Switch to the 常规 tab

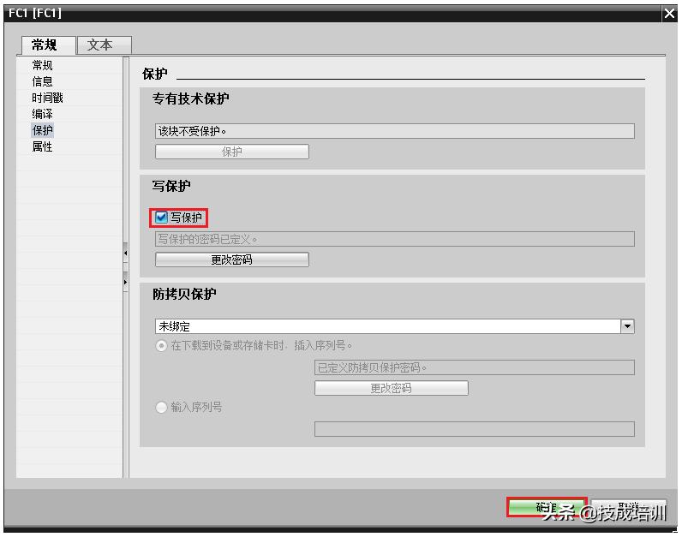tap(48, 45)
